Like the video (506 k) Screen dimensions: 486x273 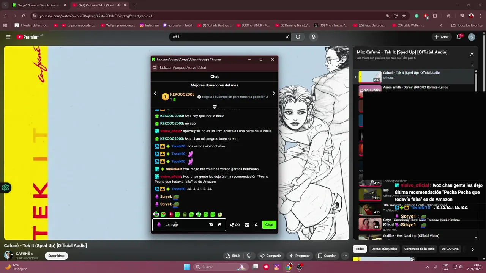pyautogui.click(x=232, y=256)
